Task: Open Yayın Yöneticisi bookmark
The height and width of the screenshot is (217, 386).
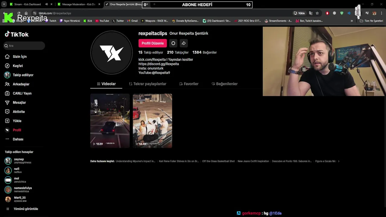Action: click(x=70, y=21)
